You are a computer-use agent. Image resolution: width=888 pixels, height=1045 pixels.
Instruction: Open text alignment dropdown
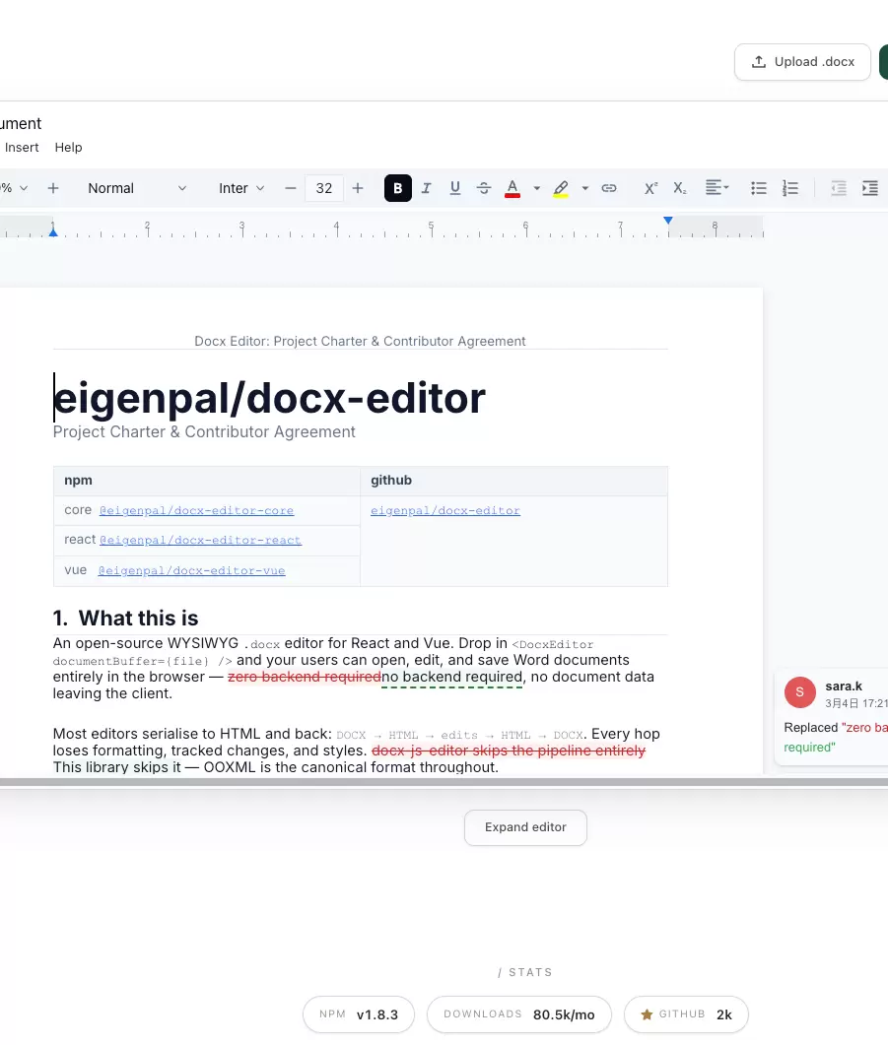click(717, 188)
